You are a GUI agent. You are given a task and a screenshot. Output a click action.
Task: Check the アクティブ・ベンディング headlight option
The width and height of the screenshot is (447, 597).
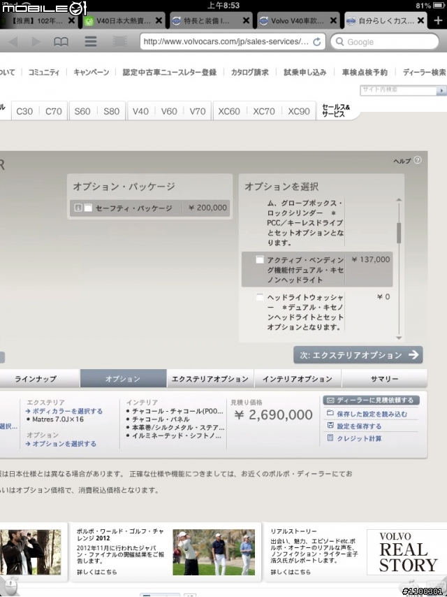259,259
